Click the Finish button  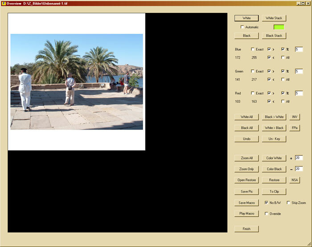[x=246, y=229]
